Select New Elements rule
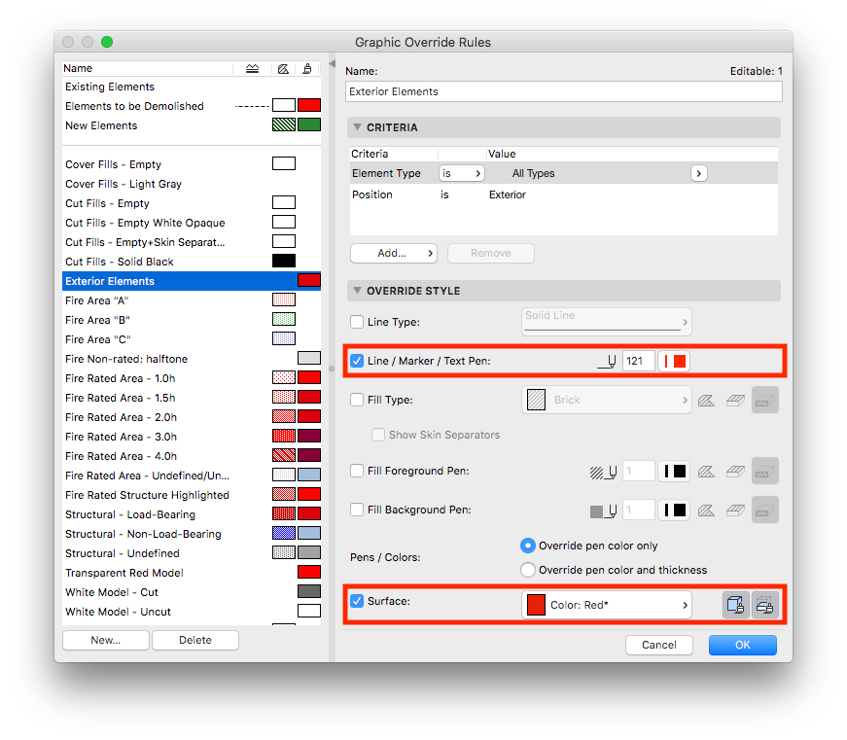 (192, 125)
